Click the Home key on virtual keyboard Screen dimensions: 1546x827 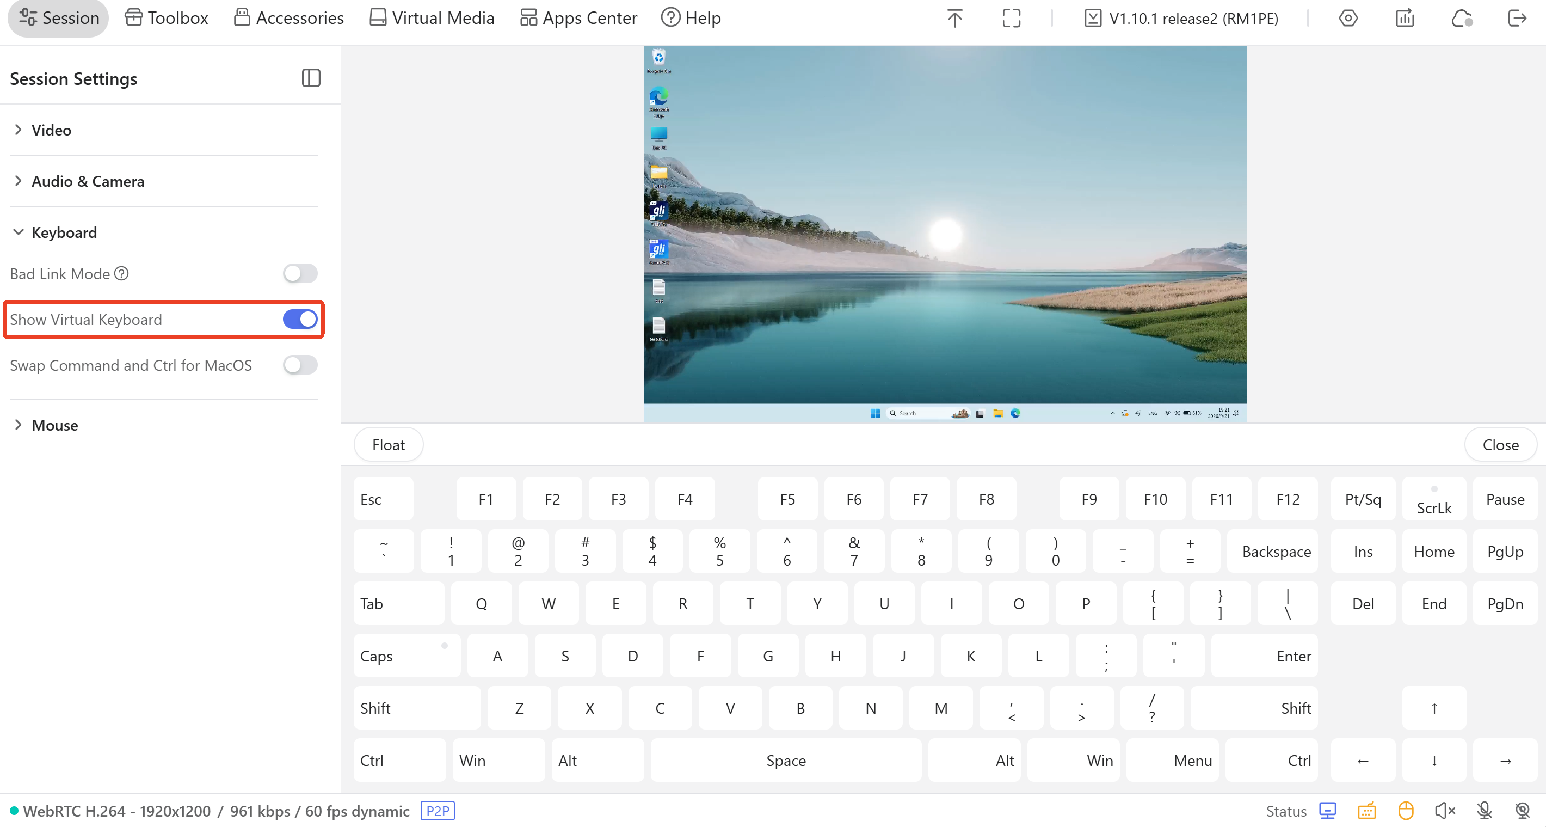point(1434,552)
